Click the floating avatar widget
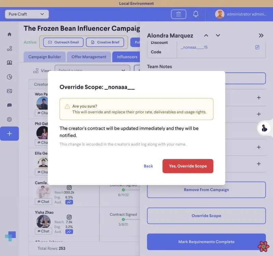The image size is (273, 256). (264, 128)
